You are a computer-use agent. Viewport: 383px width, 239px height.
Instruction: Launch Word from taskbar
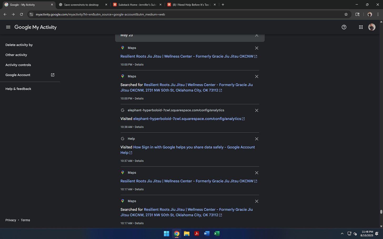tap(207, 233)
